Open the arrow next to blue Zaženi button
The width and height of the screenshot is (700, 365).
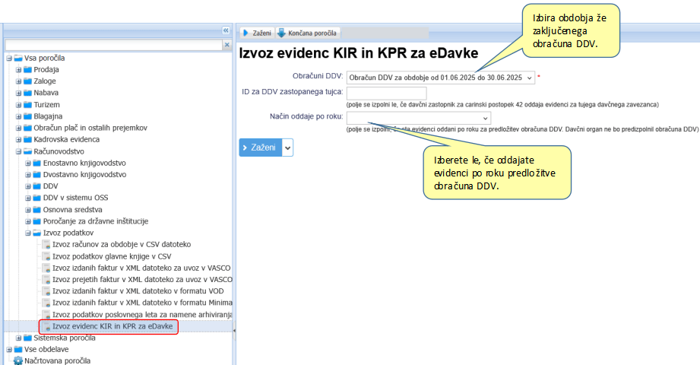pos(288,148)
